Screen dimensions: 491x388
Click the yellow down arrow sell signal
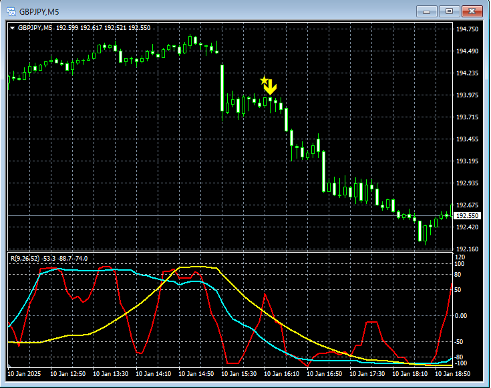[271, 87]
